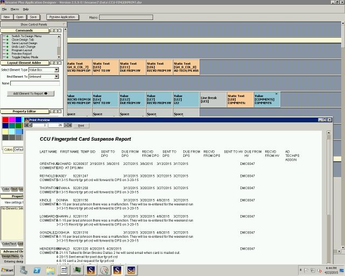Click the green 'Save Layout Design' command bullet
The image size is (345, 276).
point(7,43)
